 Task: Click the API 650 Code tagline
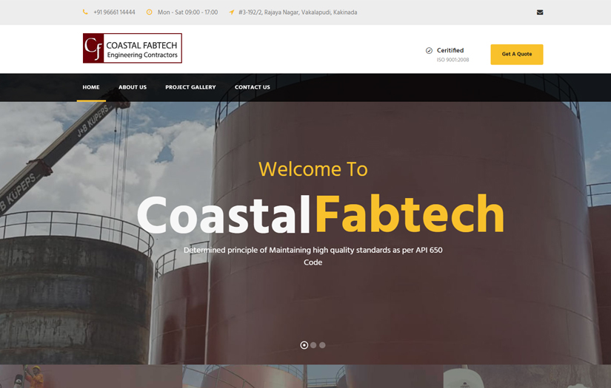(x=313, y=256)
